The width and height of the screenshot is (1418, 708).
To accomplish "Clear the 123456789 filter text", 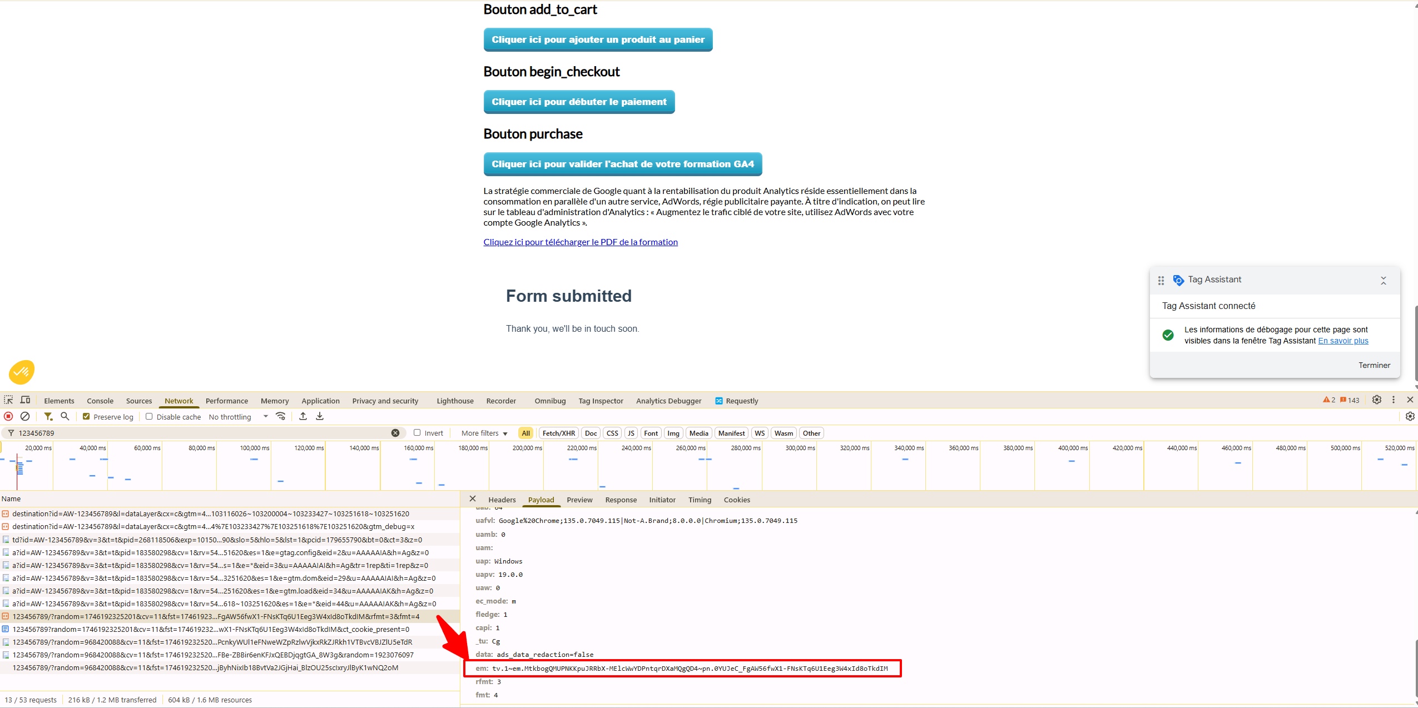I will (395, 433).
